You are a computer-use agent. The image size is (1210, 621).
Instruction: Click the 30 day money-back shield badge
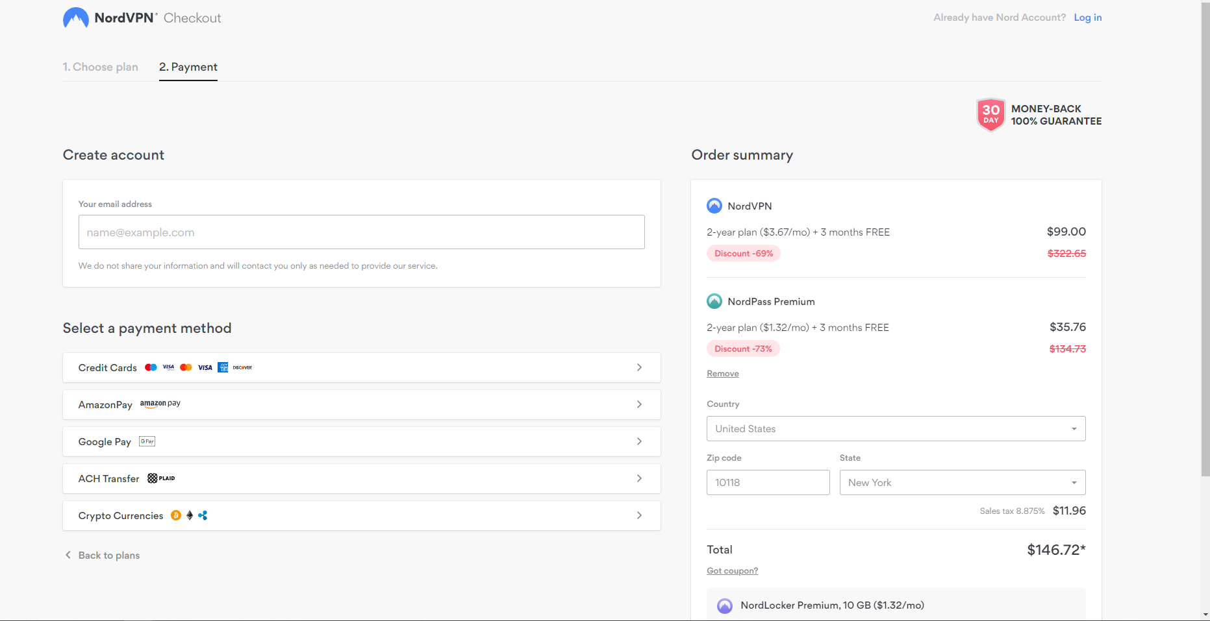[990, 115]
